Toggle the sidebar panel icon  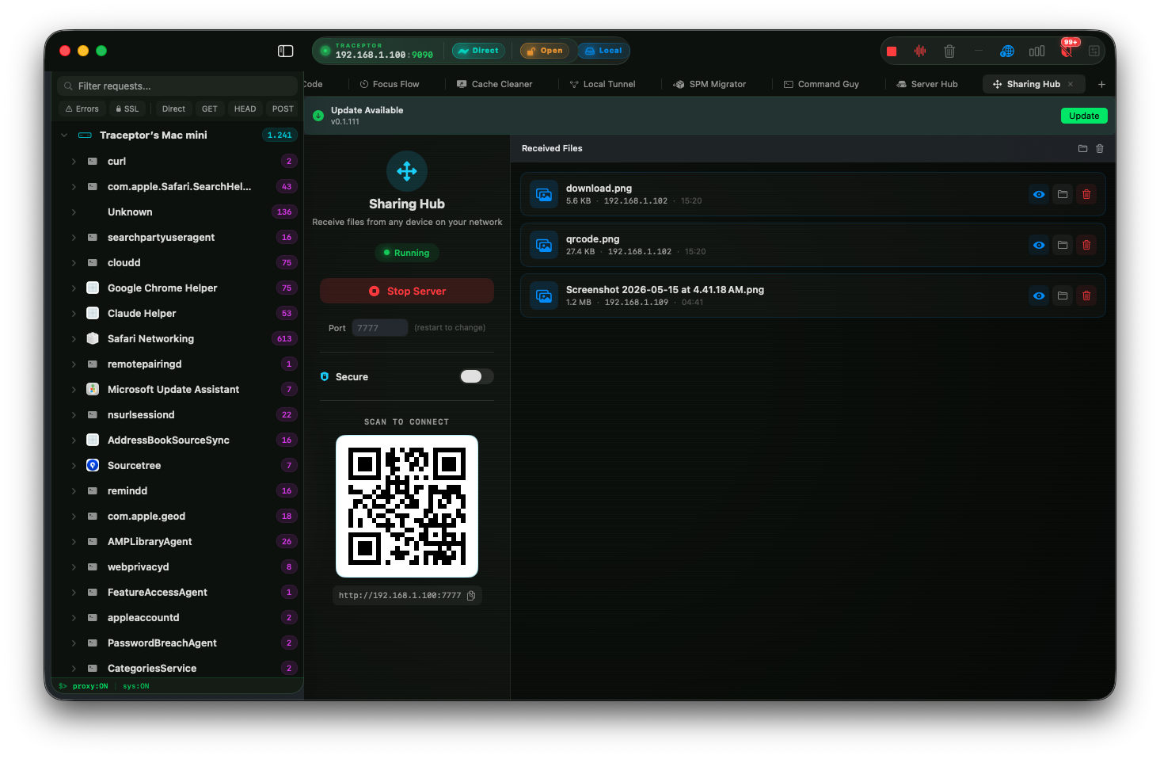point(286,51)
